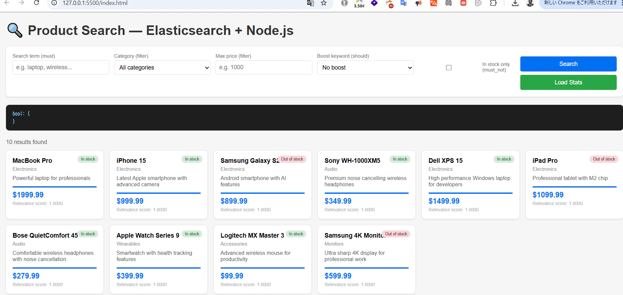Click the gray circular extension icon after the star

point(344,3)
